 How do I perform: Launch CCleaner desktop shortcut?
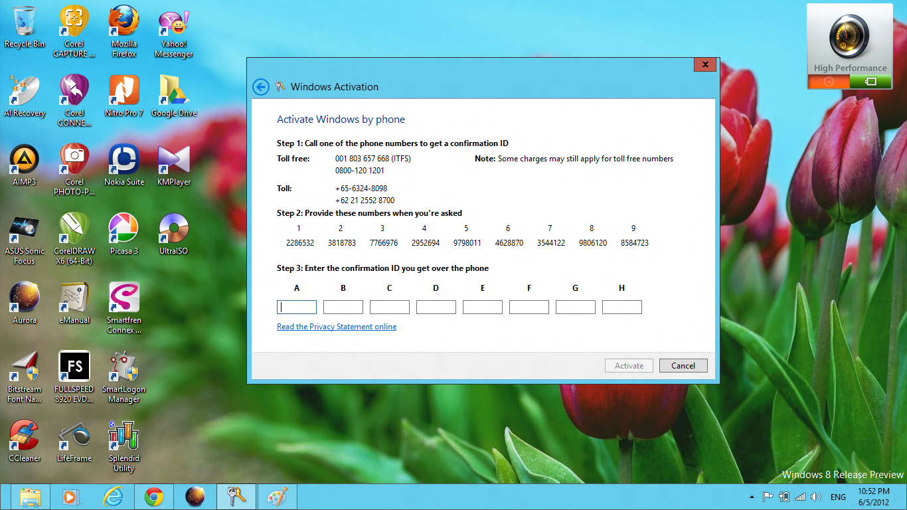coord(25,442)
